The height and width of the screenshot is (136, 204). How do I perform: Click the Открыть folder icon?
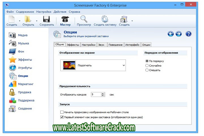[28, 19]
